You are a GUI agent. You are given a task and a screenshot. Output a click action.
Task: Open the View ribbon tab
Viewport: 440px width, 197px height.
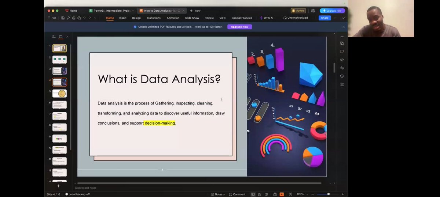pos(223,18)
